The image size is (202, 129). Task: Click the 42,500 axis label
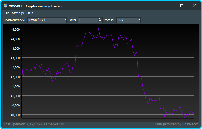pyautogui.click(x=15, y=67)
